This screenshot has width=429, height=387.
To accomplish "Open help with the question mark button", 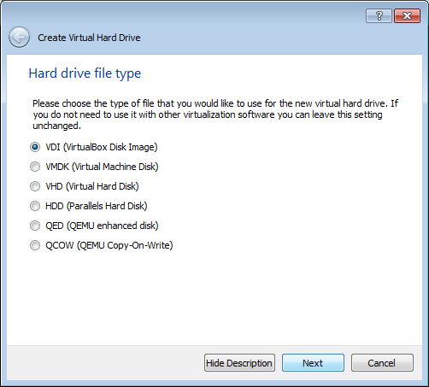I will (x=379, y=16).
